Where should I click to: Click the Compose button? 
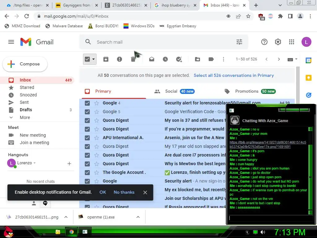pyautogui.click(x=25, y=64)
